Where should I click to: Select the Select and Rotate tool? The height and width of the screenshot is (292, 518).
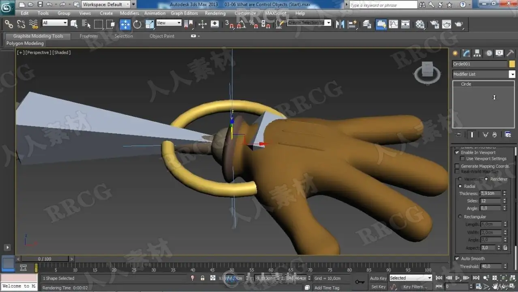point(137,24)
